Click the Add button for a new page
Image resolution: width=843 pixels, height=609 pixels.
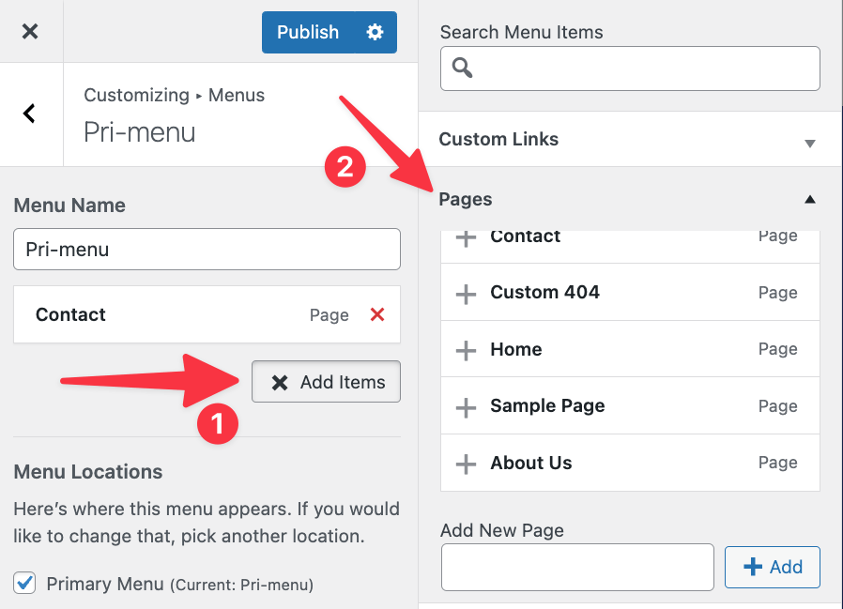click(x=772, y=567)
